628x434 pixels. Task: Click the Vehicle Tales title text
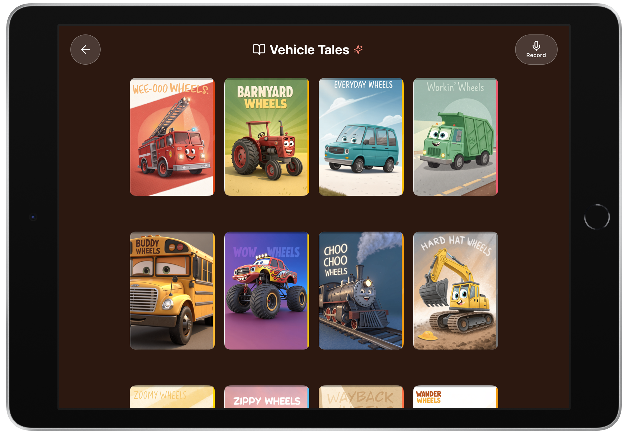click(309, 50)
